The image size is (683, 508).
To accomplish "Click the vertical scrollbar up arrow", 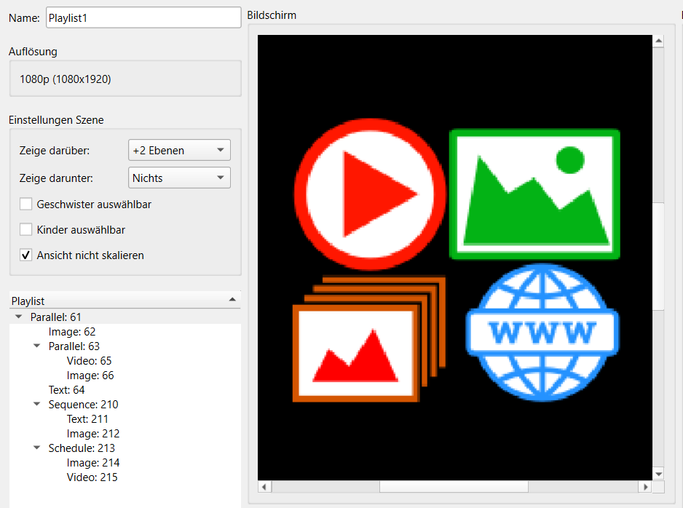I will pos(658,41).
